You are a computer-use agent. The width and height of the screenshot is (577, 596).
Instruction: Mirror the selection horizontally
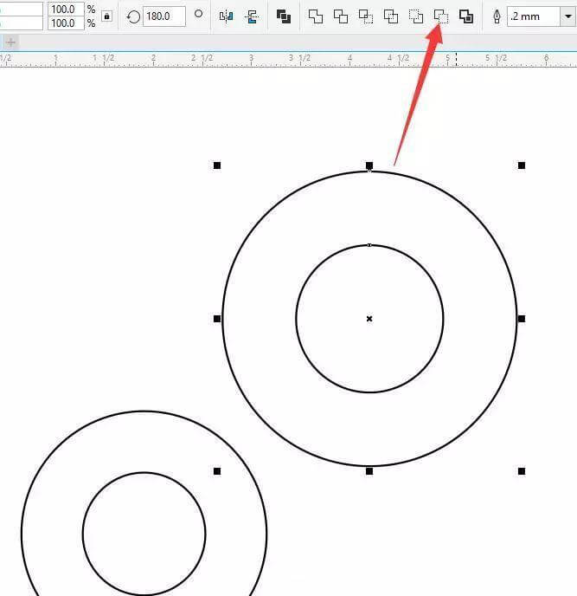227,16
